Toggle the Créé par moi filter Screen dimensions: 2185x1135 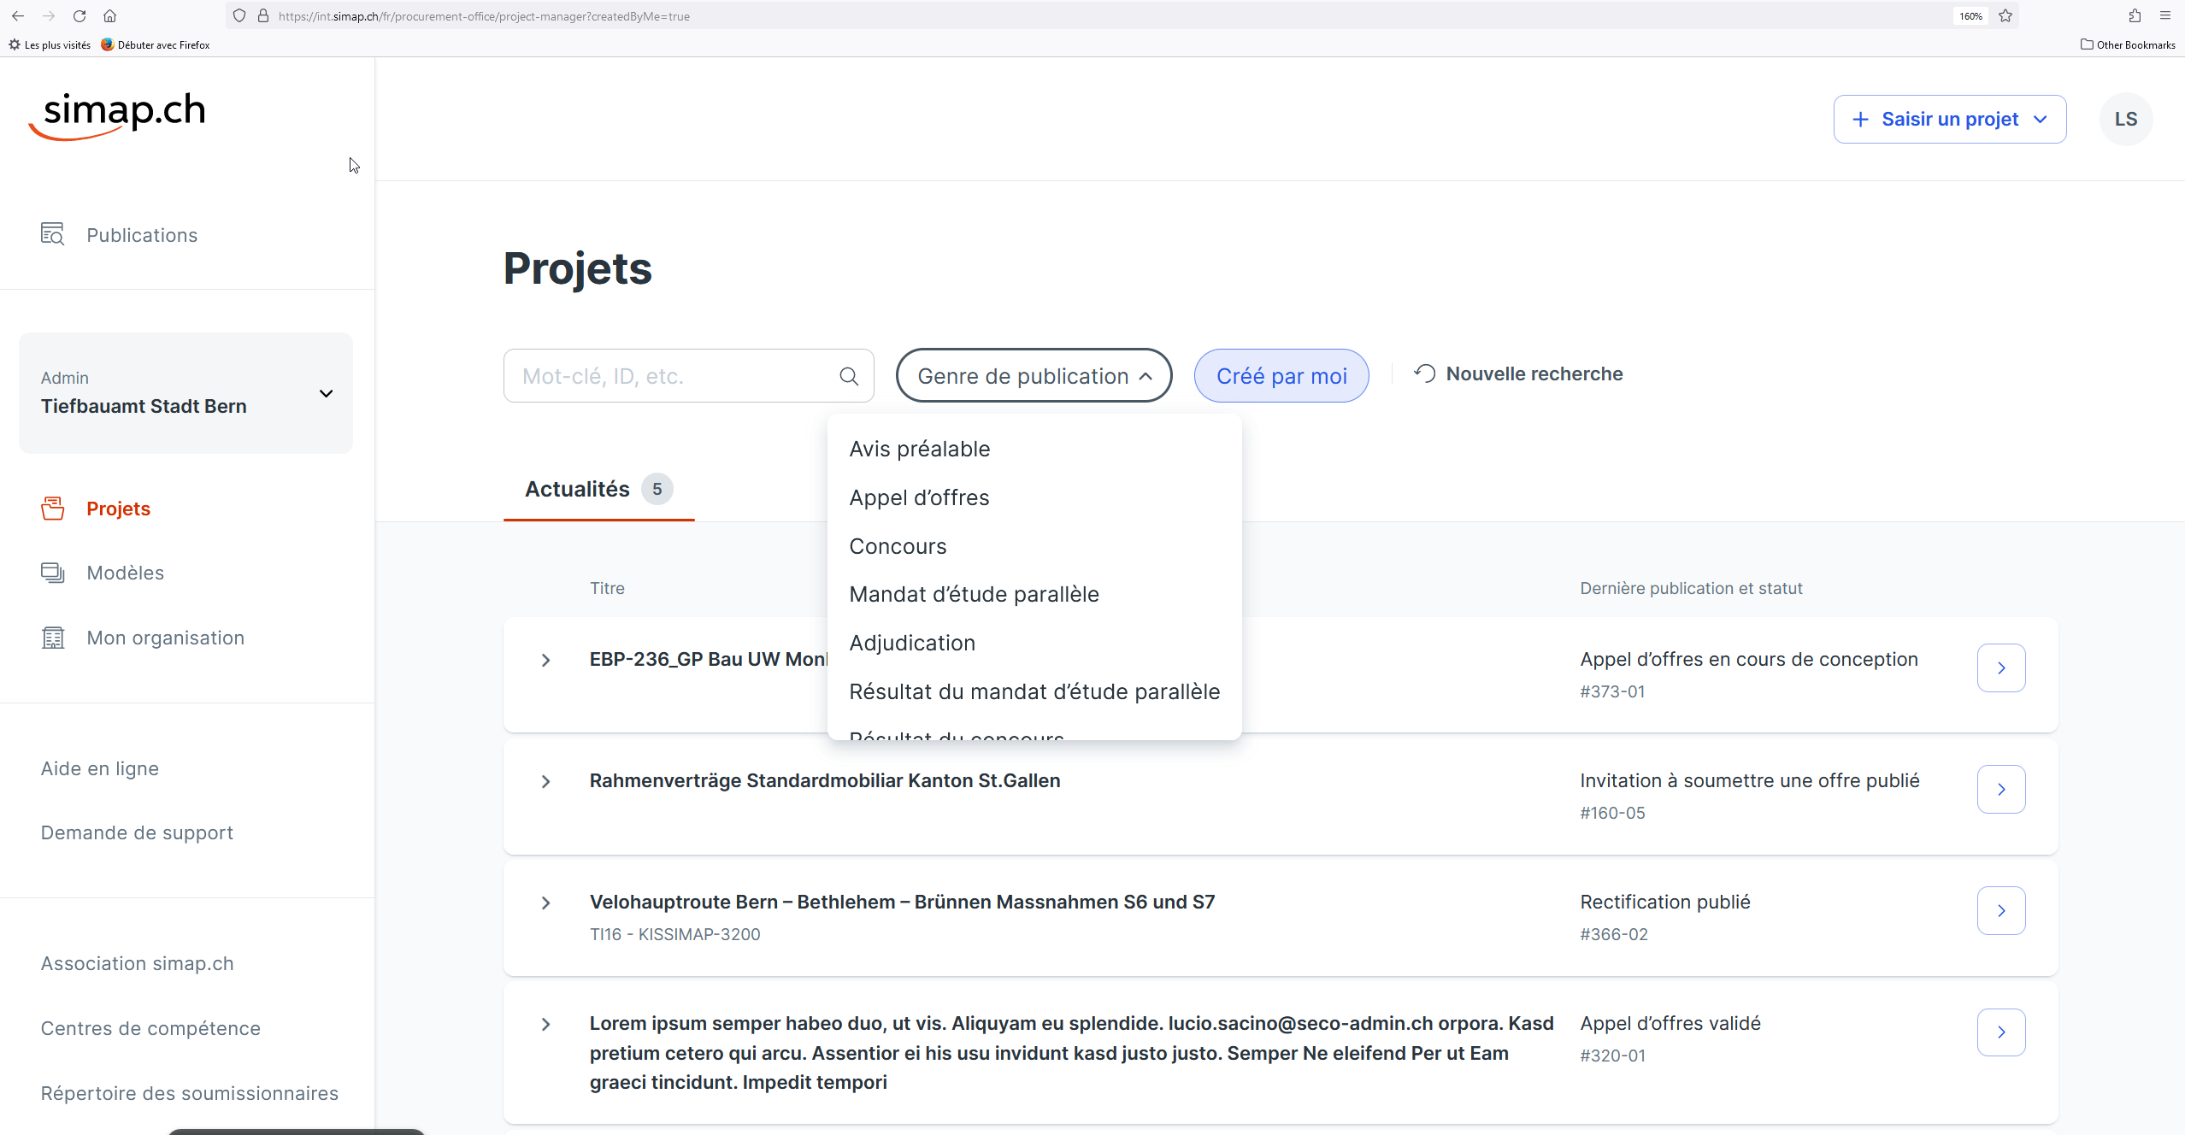(x=1281, y=376)
